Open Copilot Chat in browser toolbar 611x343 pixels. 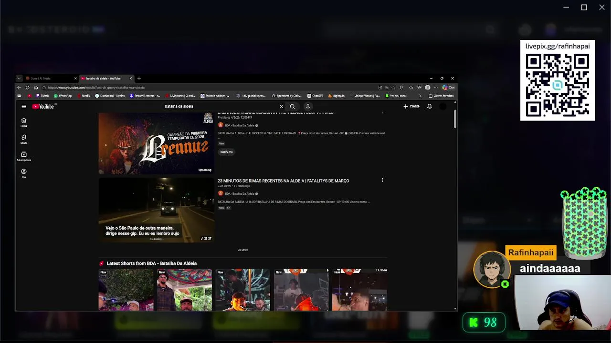448,87
